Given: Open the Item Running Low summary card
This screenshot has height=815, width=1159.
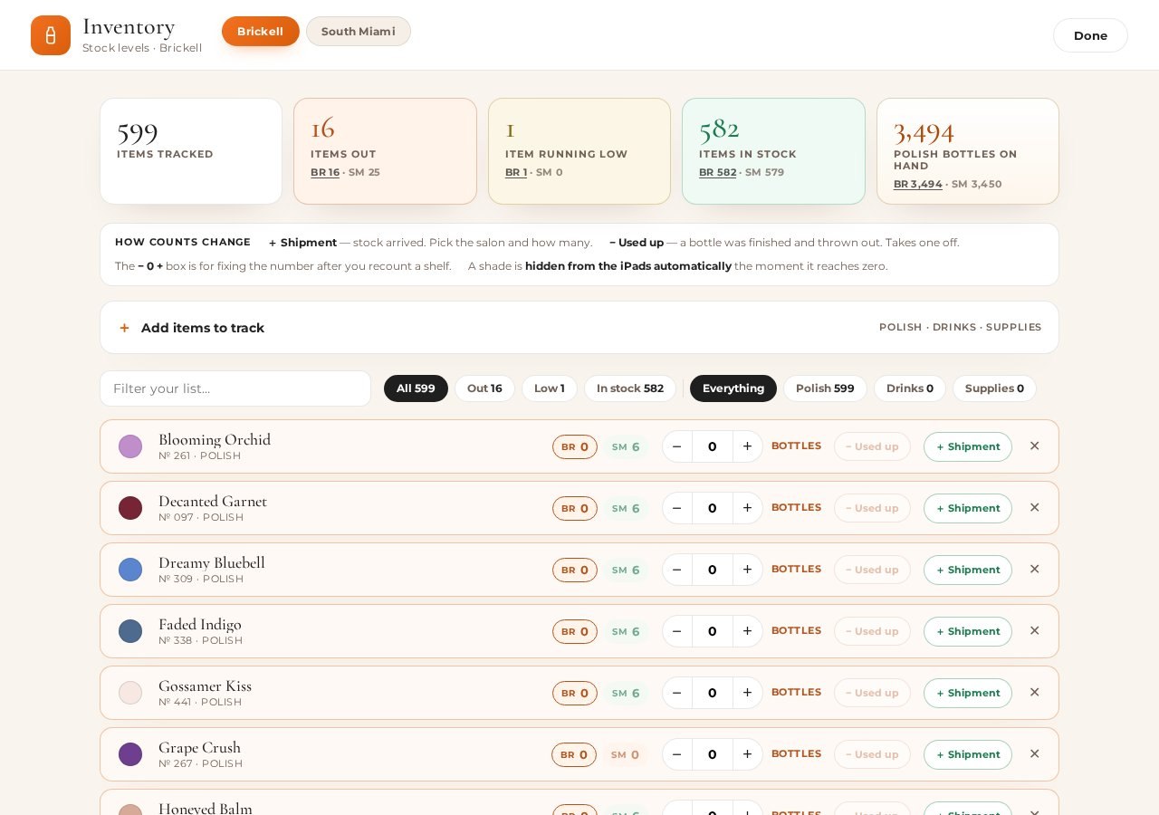Looking at the screenshot, I should 579,151.
